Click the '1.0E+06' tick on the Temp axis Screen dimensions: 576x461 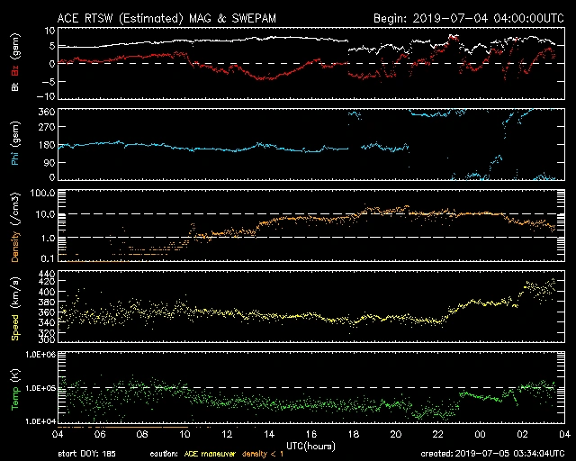40,355
